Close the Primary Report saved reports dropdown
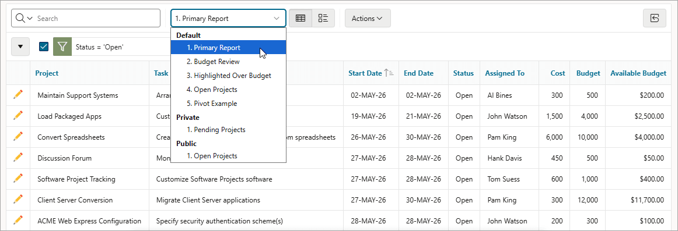Viewport: 678px width, 231px height. 228,18
